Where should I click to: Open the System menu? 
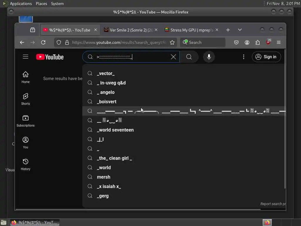(x=57, y=4)
